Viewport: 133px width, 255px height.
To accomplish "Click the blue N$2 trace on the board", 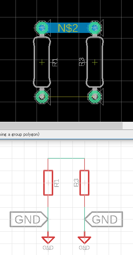I will pyautogui.click(x=68, y=28).
